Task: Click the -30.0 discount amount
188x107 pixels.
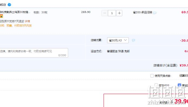Action: tap(184, 41)
